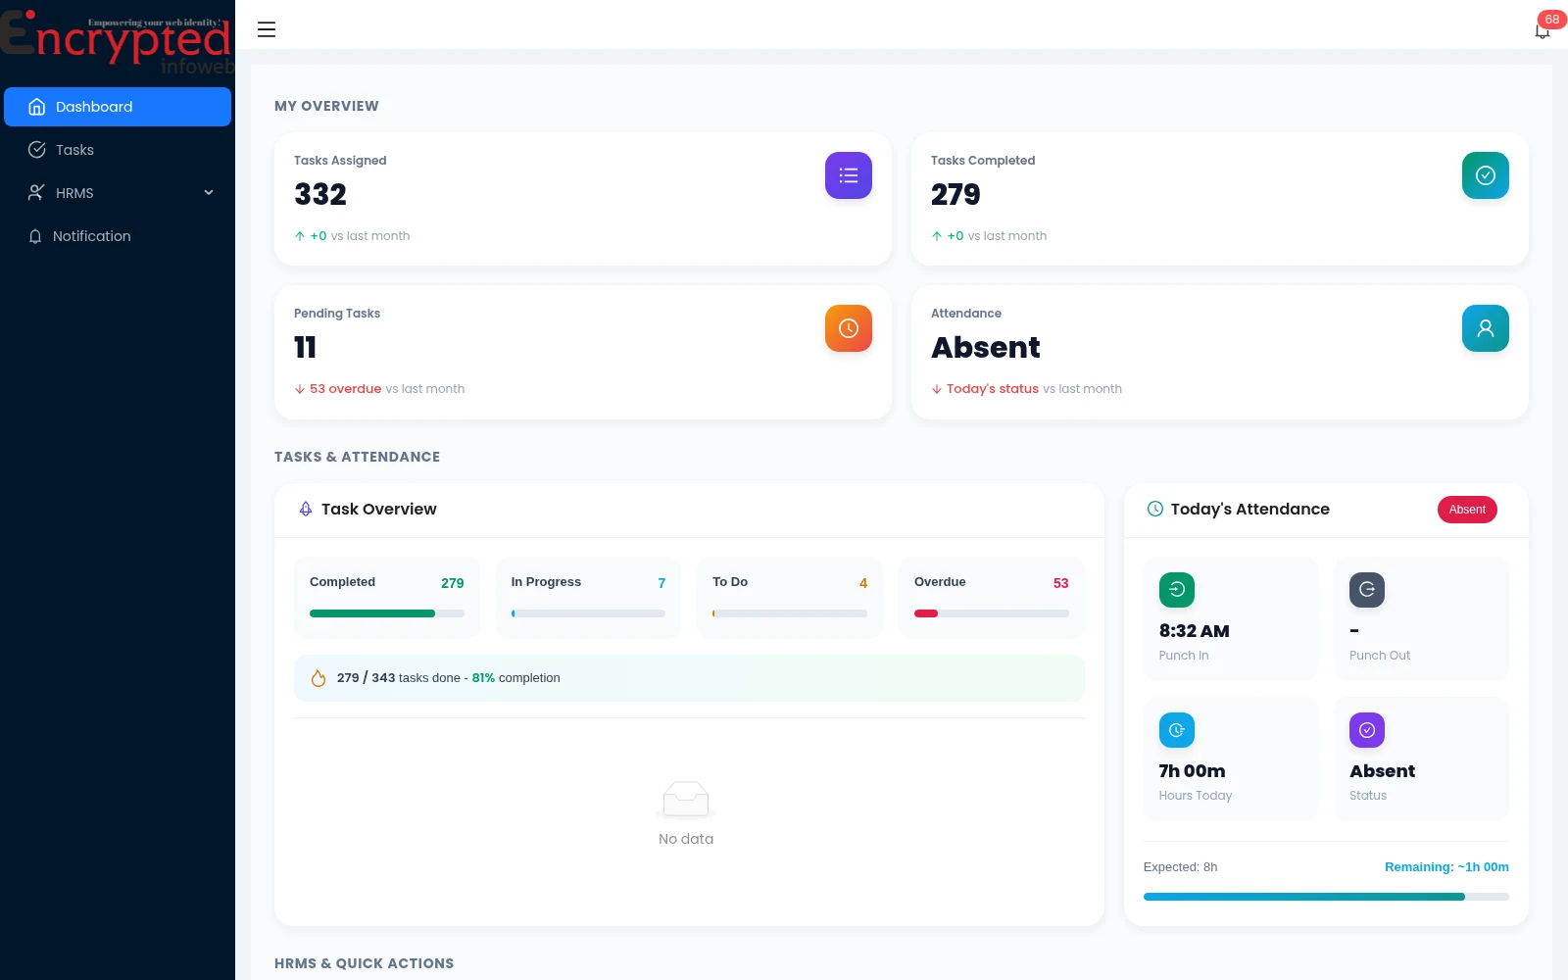Viewport: 1568px width, 980px height.
Task: Open the notifications bell with 68 badge
Action: point(1543,30)
